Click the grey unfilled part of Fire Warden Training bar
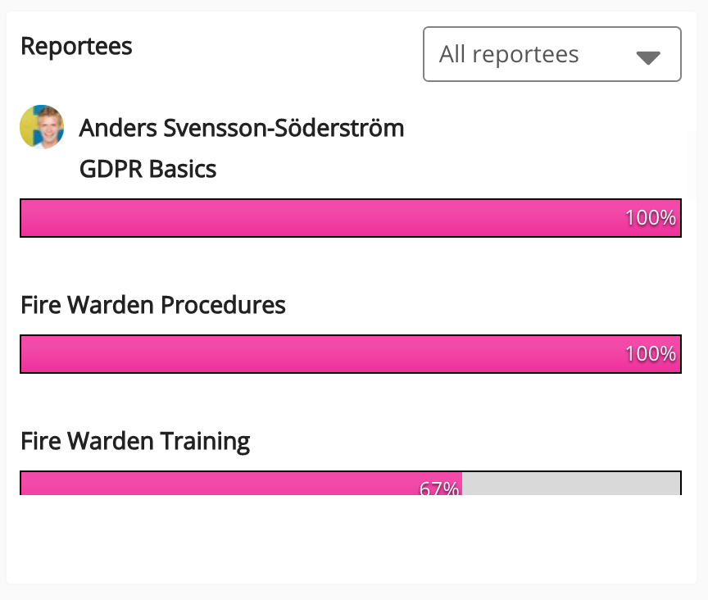Screen dimensions: 708x600 [x=571, y=484]
